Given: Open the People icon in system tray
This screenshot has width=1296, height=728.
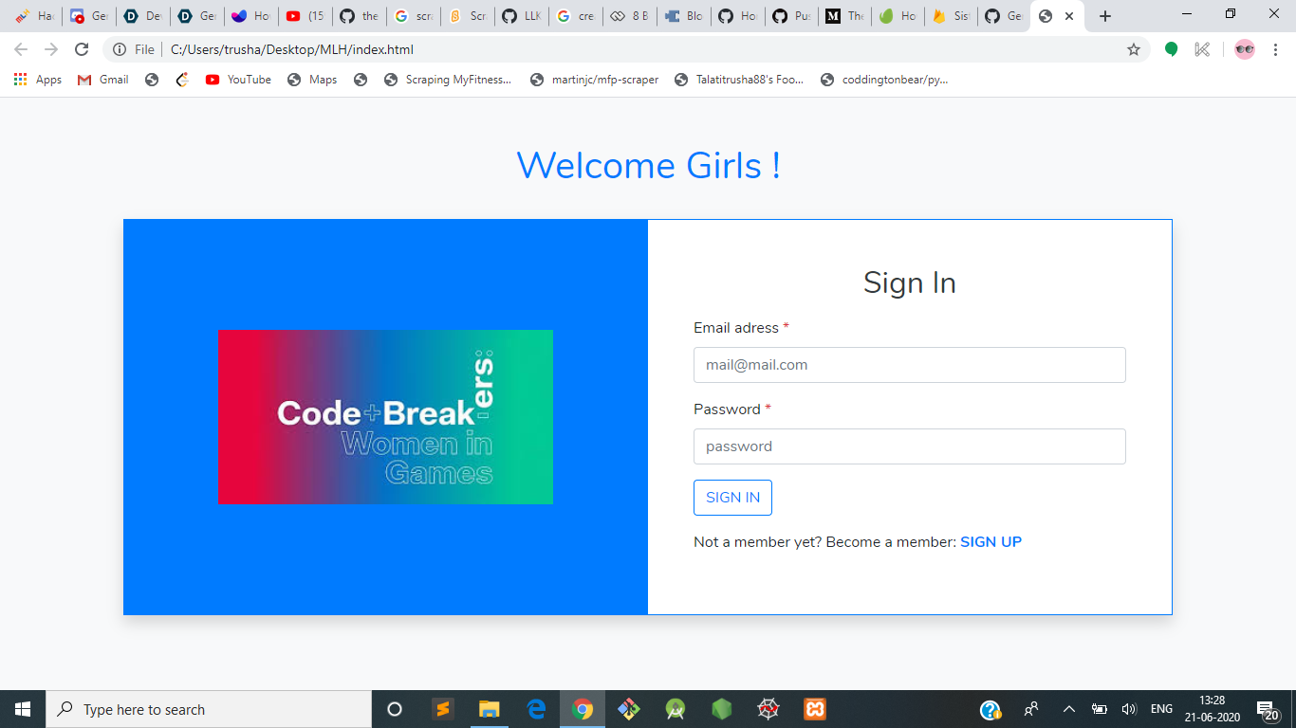Looking at the screenshot, I should point(1031,709).
